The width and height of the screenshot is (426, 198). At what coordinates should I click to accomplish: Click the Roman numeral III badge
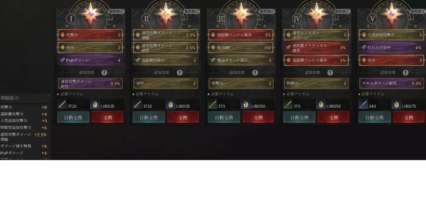pos(222,18)
